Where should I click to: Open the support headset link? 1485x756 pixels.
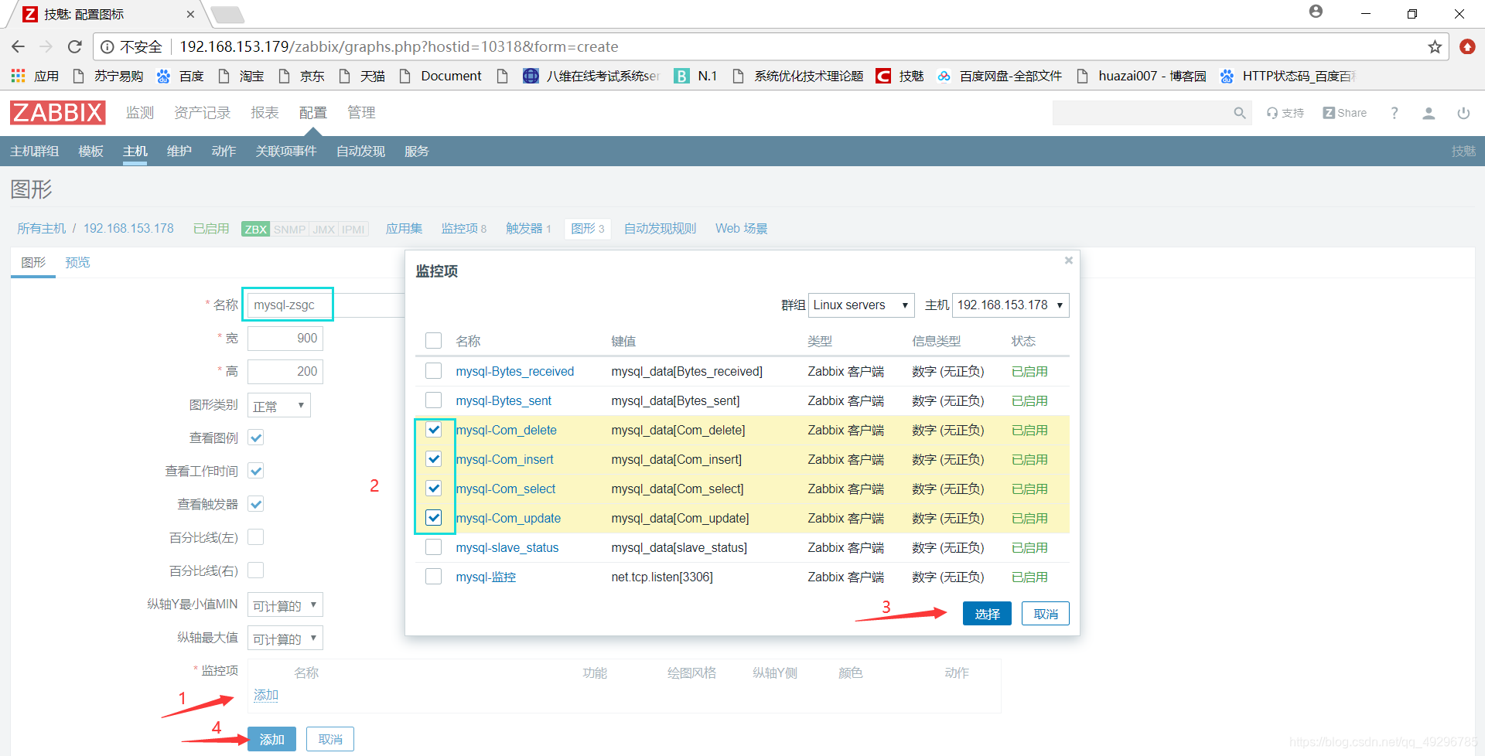1285,113
